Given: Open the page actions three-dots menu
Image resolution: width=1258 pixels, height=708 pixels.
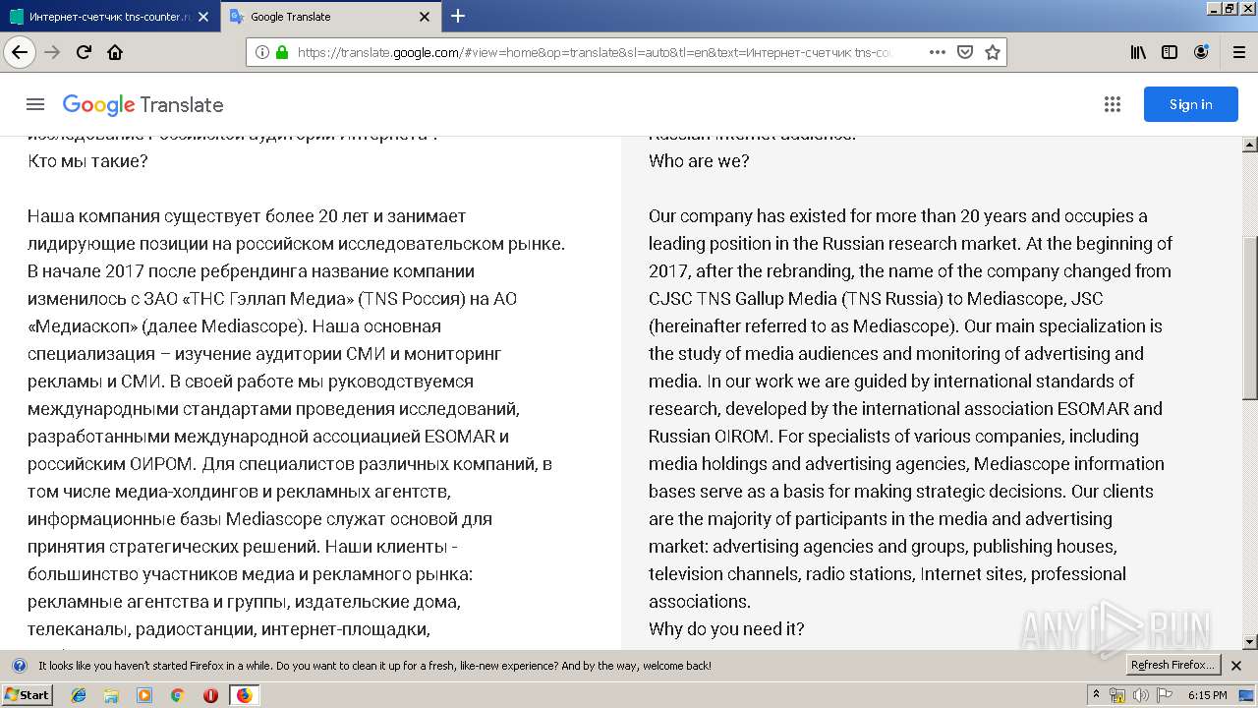Looking at the screenshot, I should tap(937, 52).
